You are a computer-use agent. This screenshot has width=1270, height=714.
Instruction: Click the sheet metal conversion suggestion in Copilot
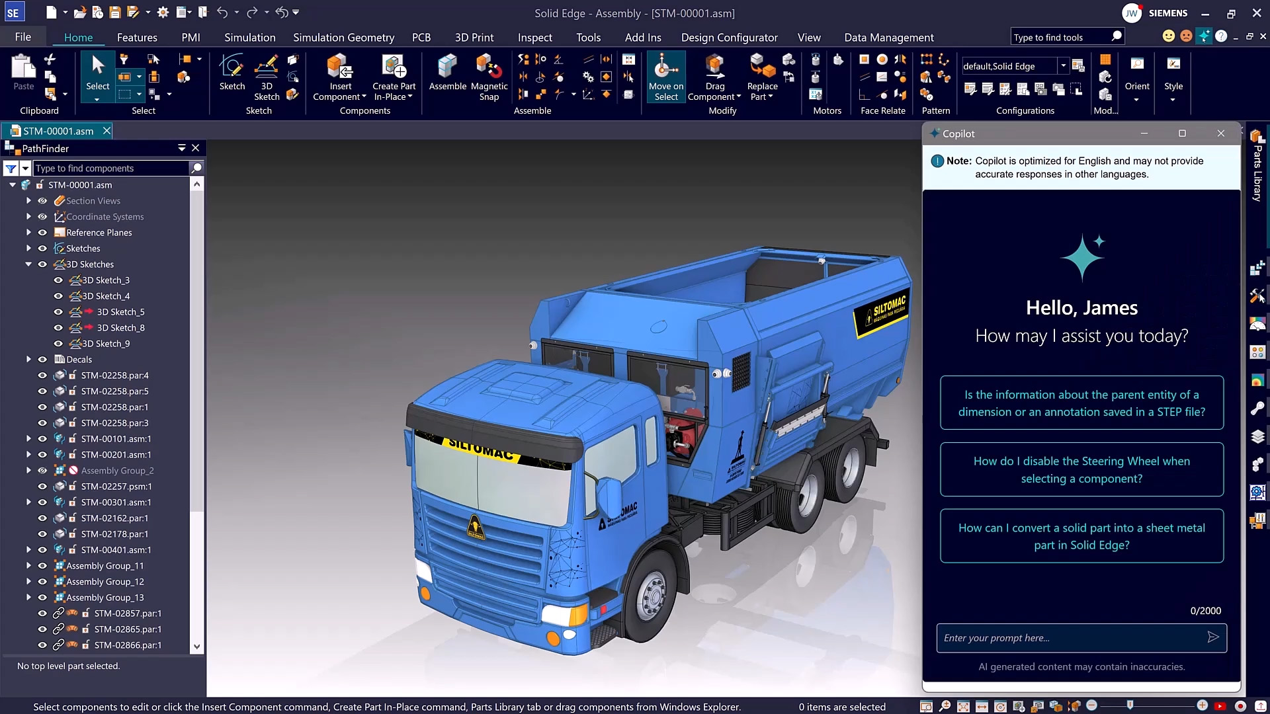click(x=1081, y=536)
